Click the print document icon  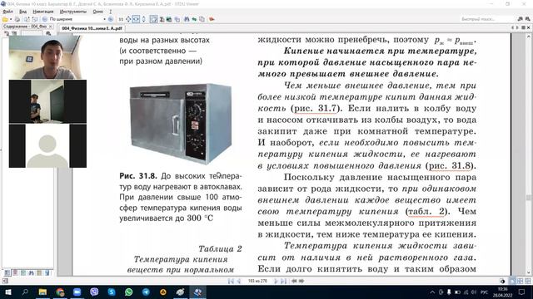point(17,19)
